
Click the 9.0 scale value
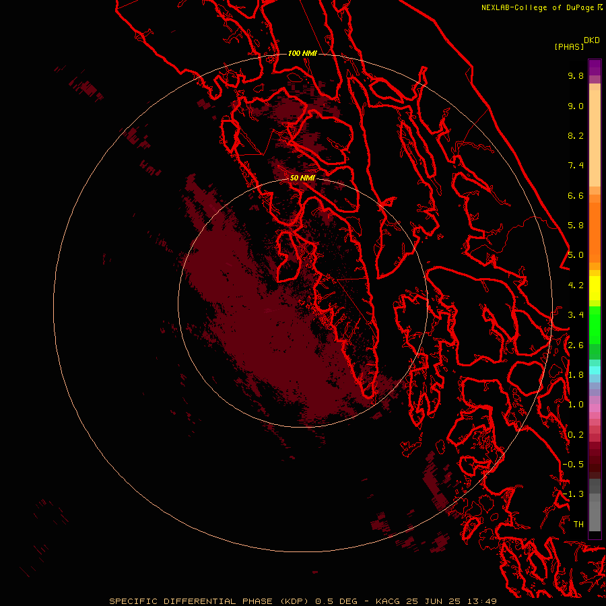click(x=576, y=106)
